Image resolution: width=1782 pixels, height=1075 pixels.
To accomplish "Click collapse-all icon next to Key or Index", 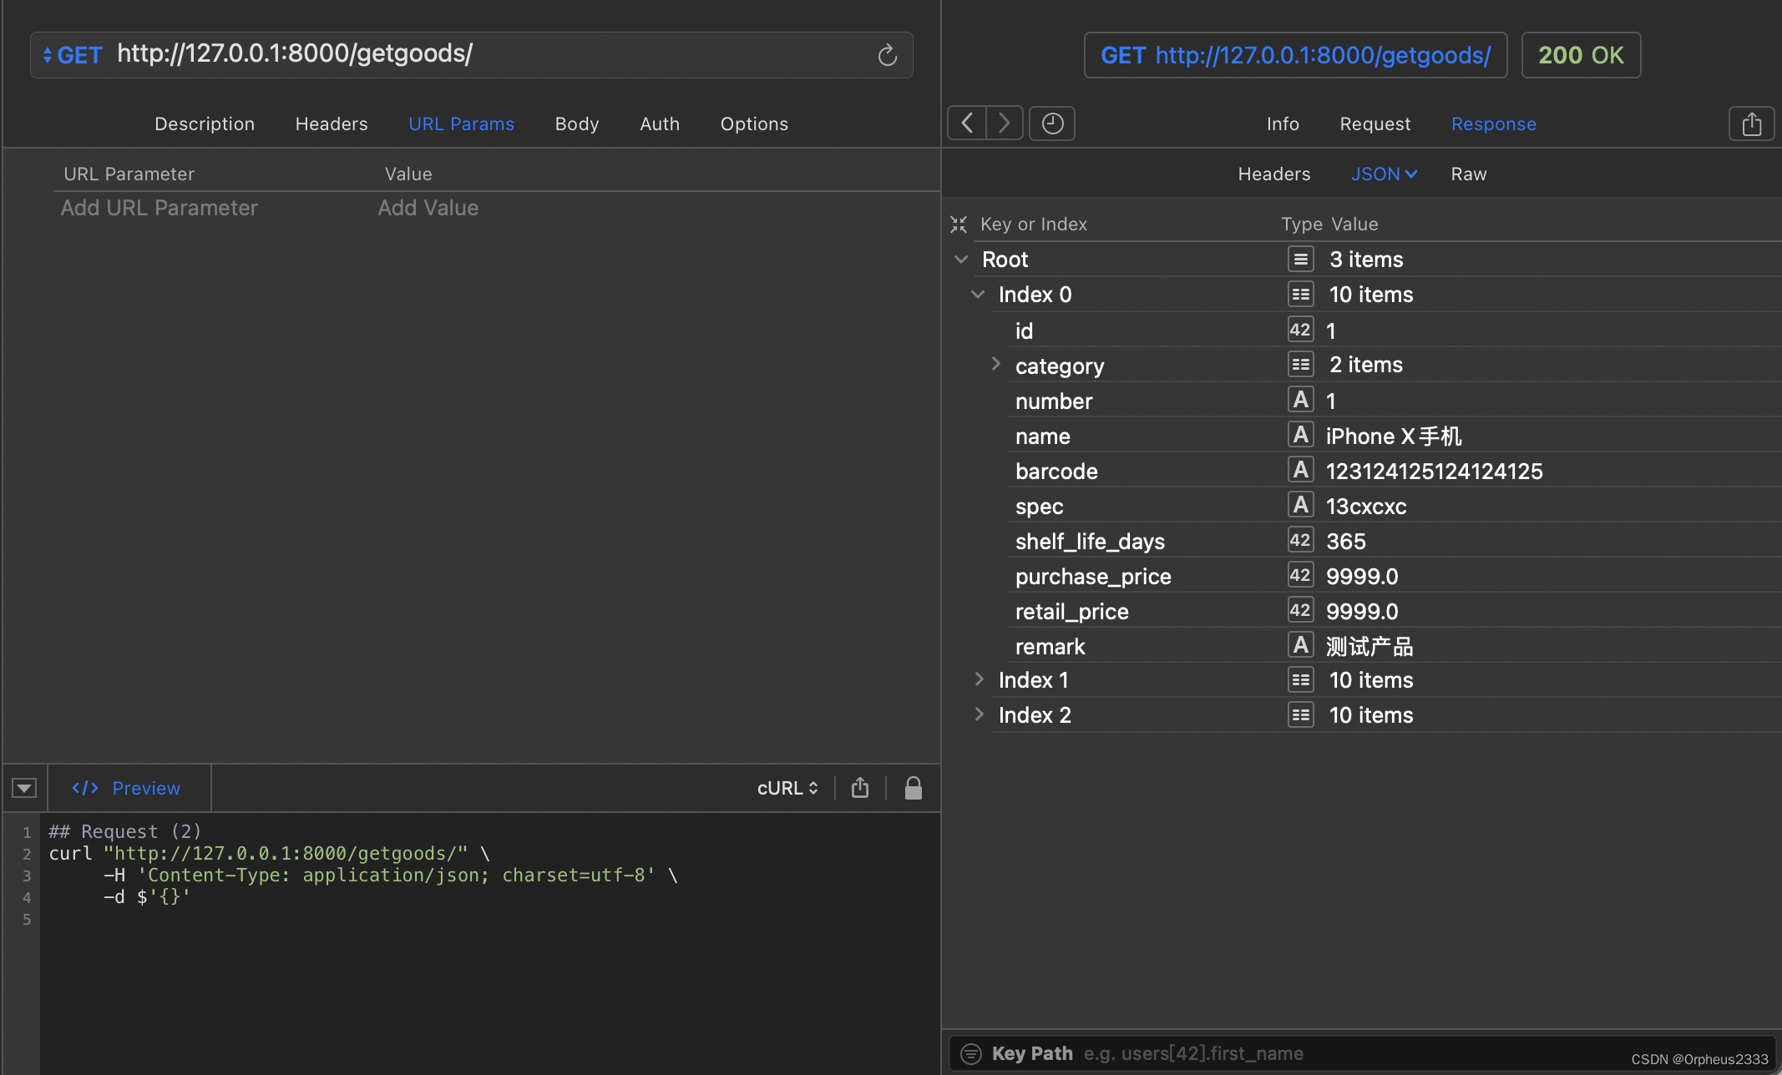I will pos(959,224).
